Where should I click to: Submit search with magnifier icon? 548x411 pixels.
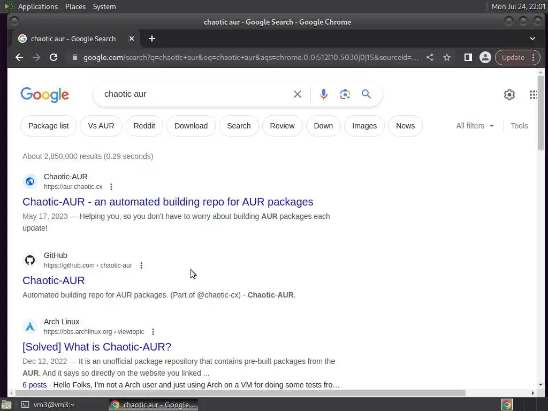pos(366,94)
